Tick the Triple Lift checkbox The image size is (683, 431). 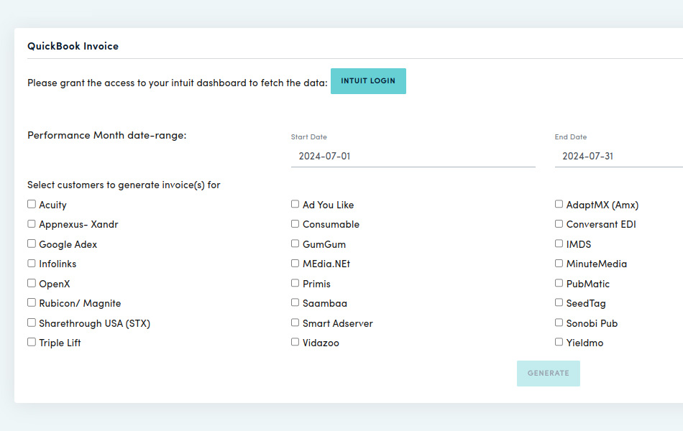pos(32,342)
